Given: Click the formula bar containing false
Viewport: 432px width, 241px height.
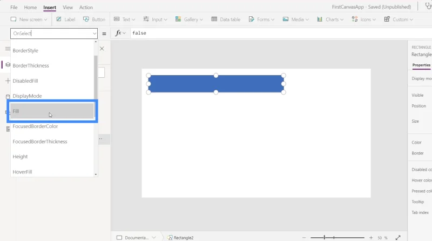Looking at the screenshot, I should click(281, 33).
